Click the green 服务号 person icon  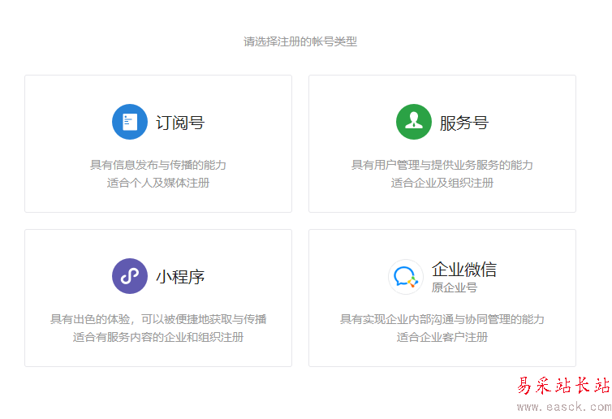(x=414, y=122)
